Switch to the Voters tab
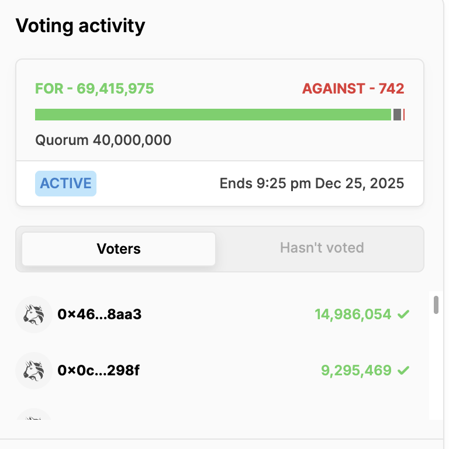The height and width of the screenshot is (449, 449). coord(119,249)
